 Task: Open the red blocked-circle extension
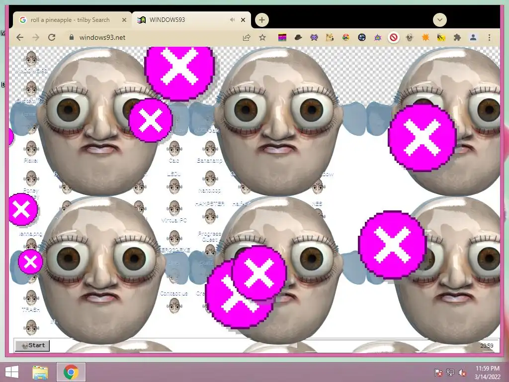point(394,37)
